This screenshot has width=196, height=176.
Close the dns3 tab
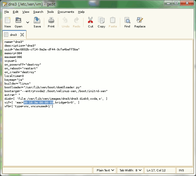click(22, 35)
